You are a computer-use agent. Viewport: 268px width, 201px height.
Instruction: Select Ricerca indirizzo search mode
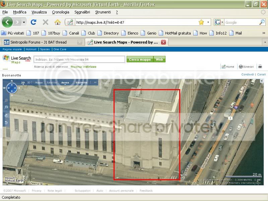[83, 67]
